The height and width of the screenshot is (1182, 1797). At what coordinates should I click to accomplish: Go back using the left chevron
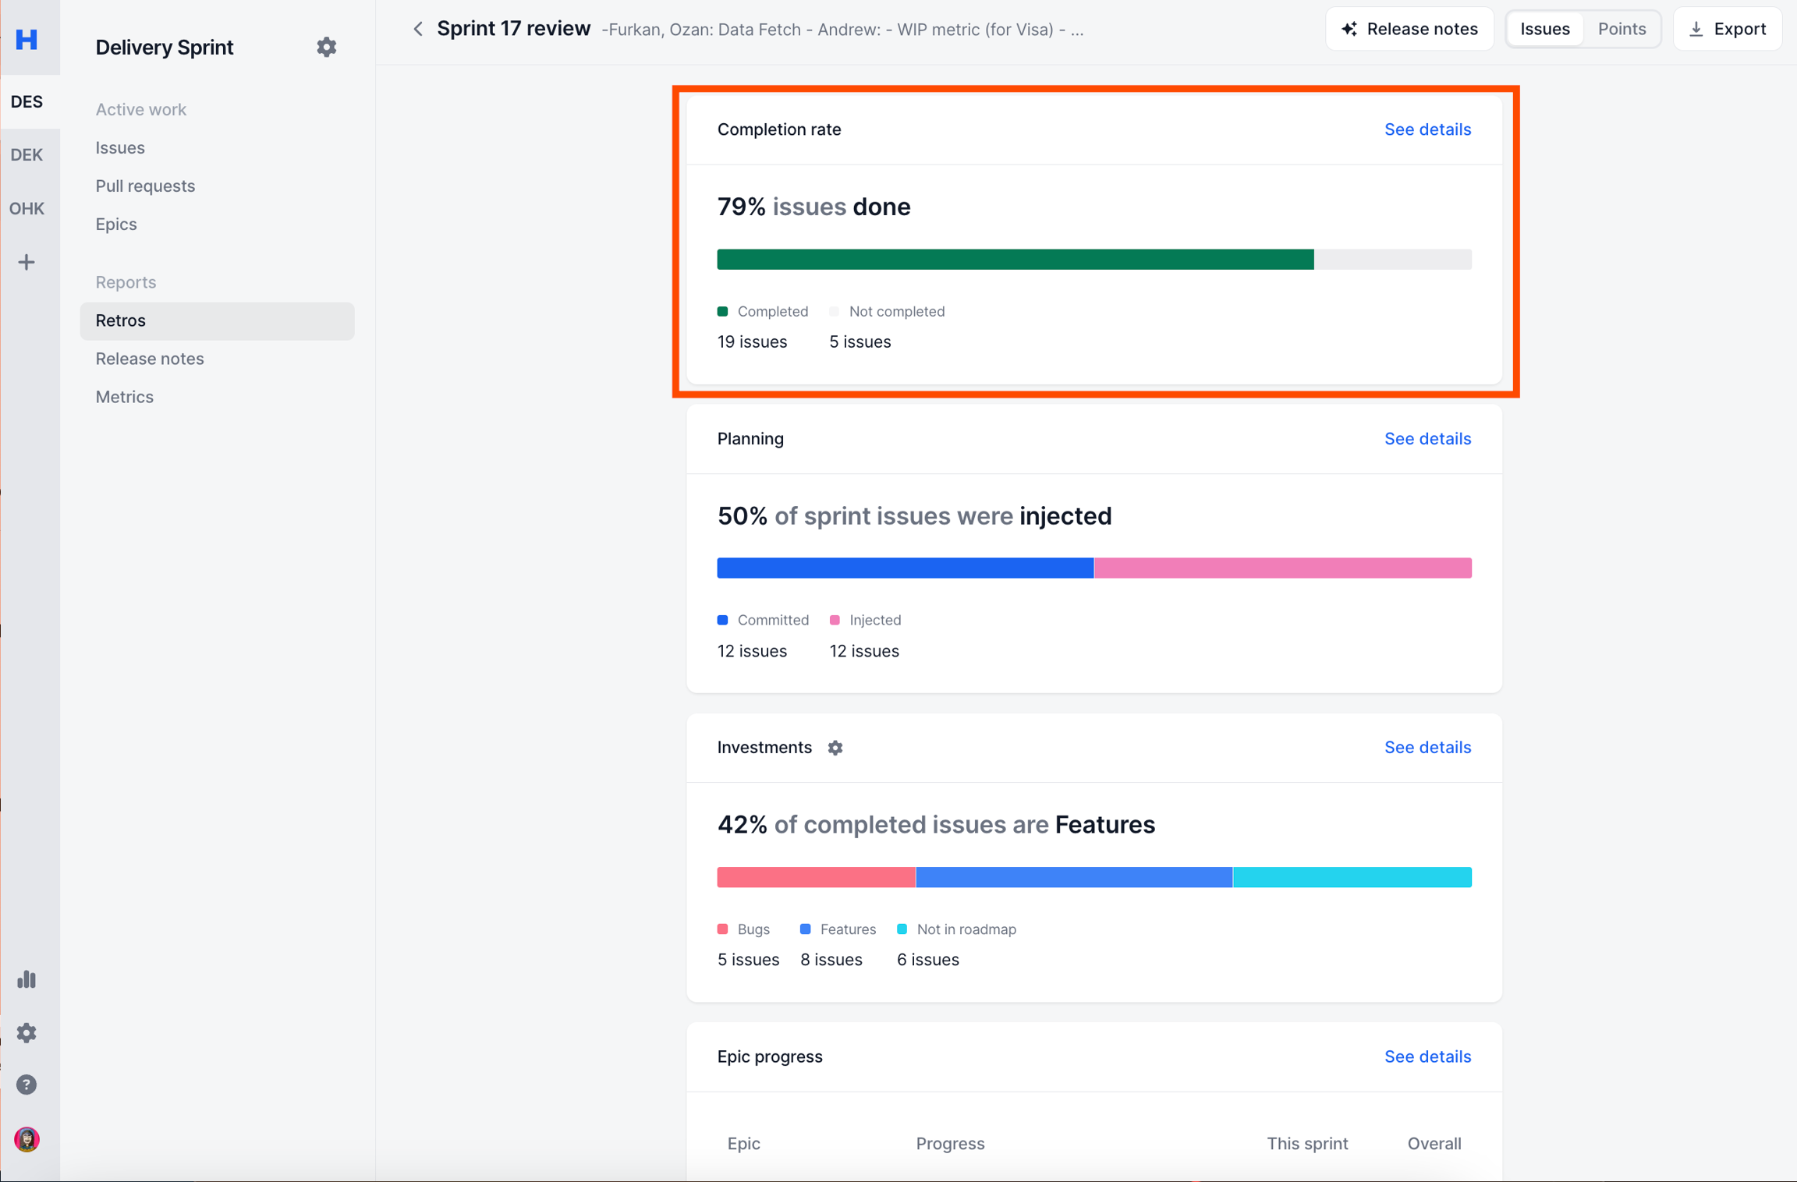(x=418, y=29)
